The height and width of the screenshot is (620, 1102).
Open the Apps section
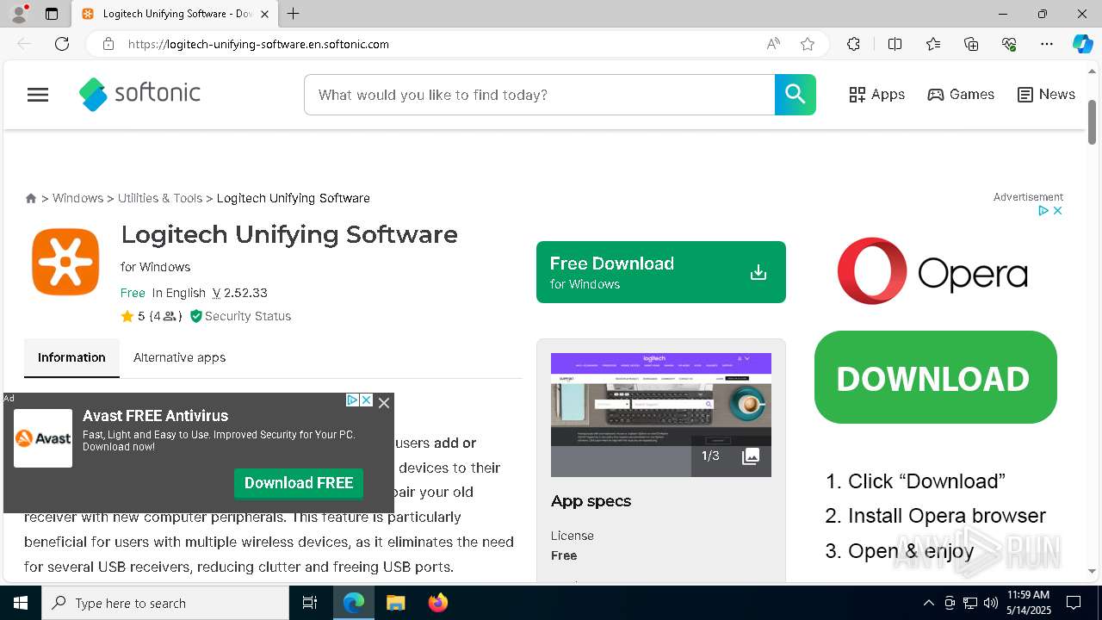click(x=876, y=95)
